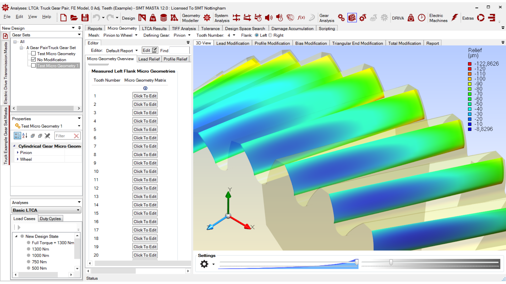The width and height of the screenshot is (506, 284).
Task: Click Click To Edit for tooth 7
Action: click(x=145, y=146)
